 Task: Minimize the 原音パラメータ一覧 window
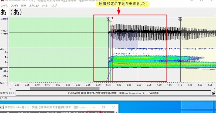tap(94, 107)
